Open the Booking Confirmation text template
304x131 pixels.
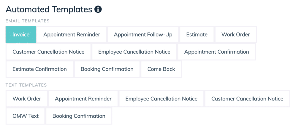point(79,116)
